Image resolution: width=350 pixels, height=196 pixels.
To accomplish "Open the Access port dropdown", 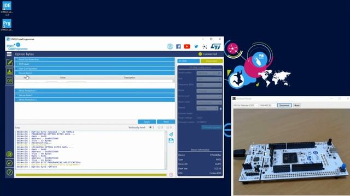I will [x=209, y=96].
